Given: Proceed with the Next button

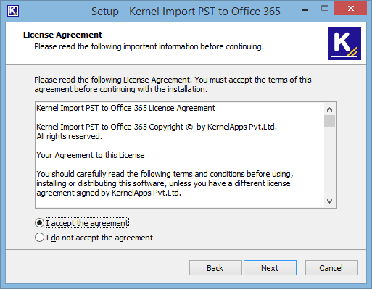Looking at the screenshot, I should click(270, 268).
